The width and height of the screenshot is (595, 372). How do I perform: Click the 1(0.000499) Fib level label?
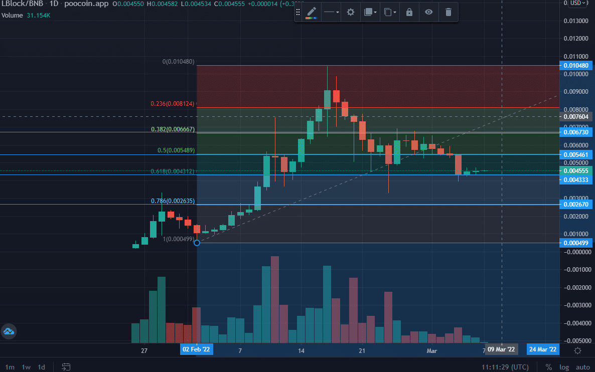click(178, 239)
